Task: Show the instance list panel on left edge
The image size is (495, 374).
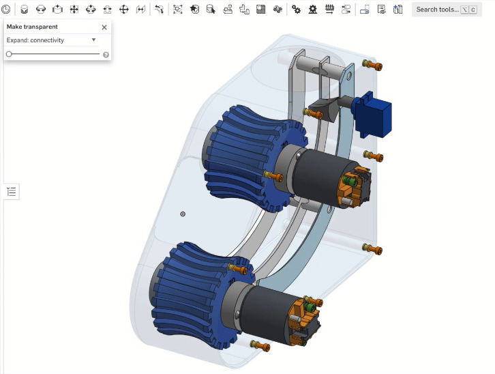Action: pos(11,192)
